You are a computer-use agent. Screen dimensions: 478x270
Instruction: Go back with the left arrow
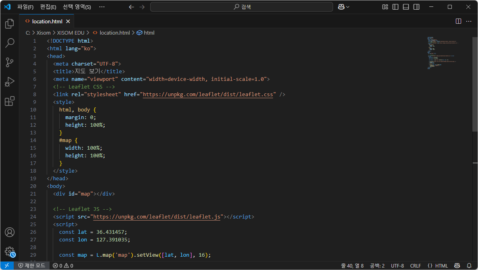131,7
